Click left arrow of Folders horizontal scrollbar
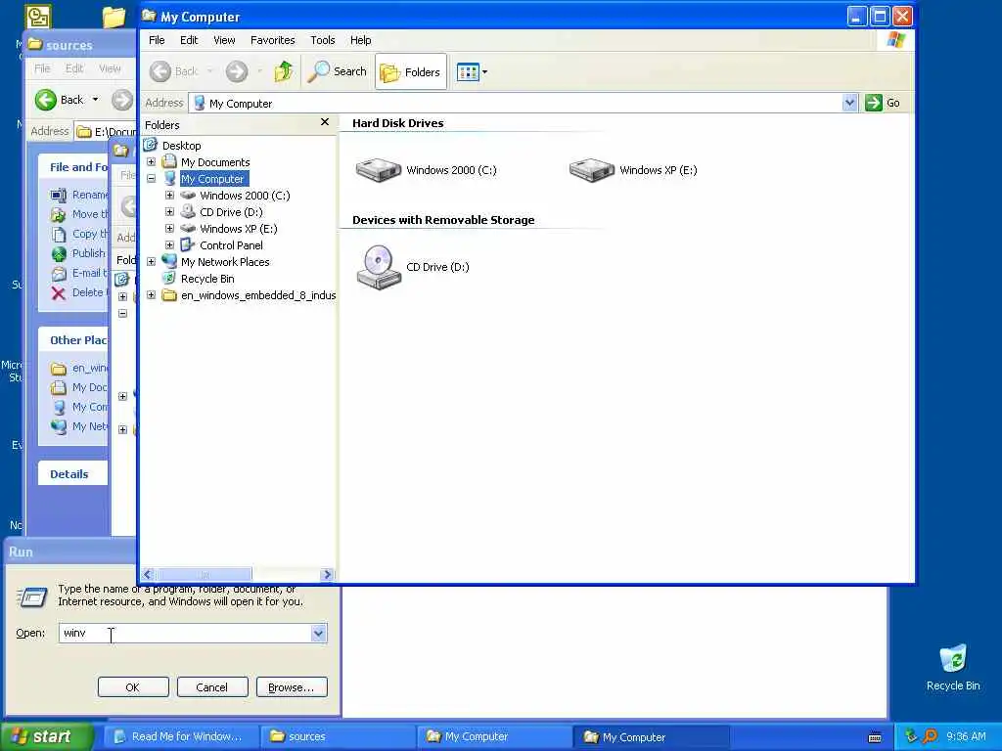 pos(148,574)
